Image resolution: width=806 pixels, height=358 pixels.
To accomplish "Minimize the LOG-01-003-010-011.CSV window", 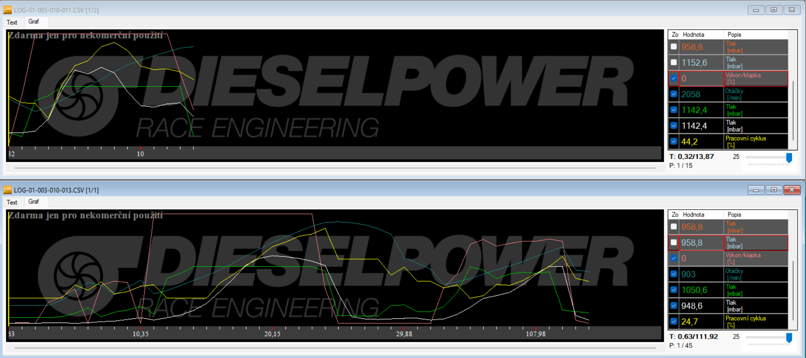I will tap(756, 10).
